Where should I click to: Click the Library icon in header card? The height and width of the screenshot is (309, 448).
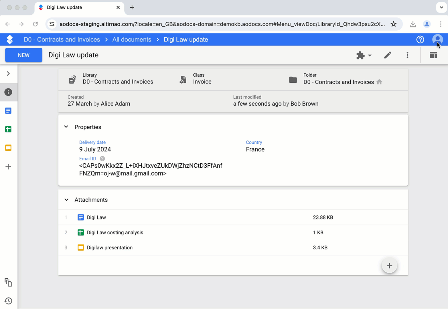pyautogui.click(x=73, y=80)
